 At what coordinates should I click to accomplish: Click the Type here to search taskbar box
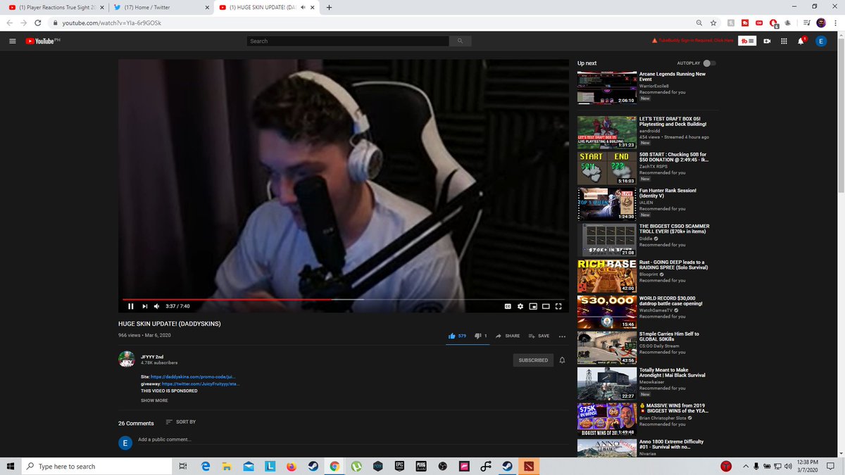coord(95,466)
